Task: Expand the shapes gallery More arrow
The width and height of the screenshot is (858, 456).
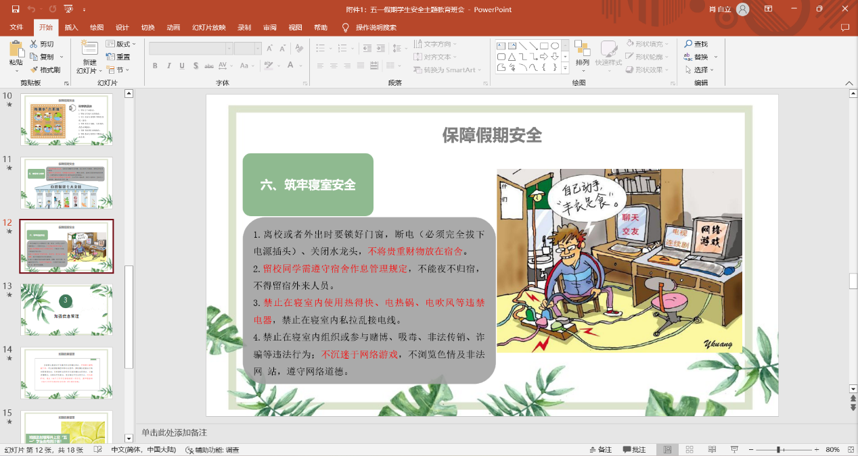Action: [566, 69]
